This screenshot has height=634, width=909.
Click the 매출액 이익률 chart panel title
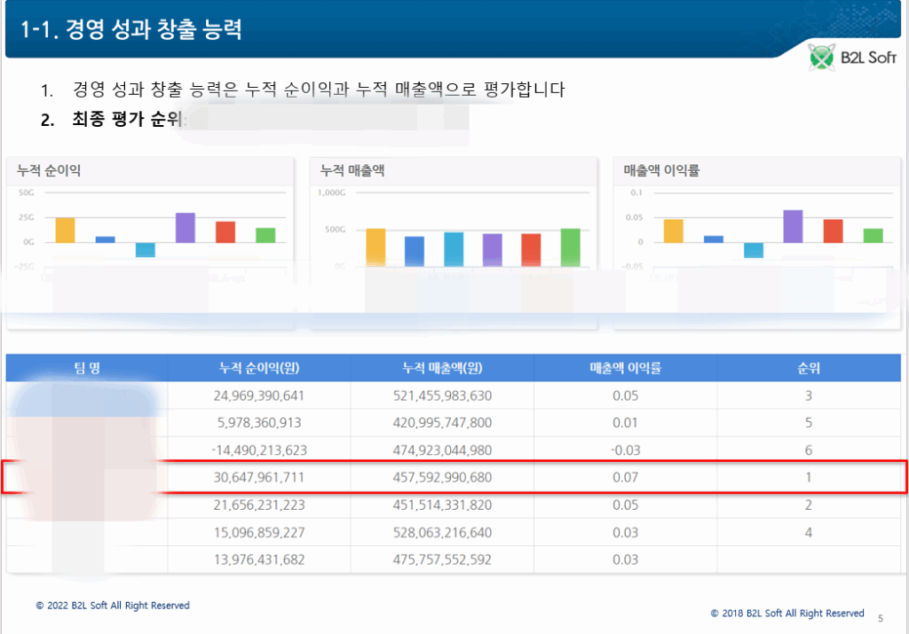coord(661,170)
